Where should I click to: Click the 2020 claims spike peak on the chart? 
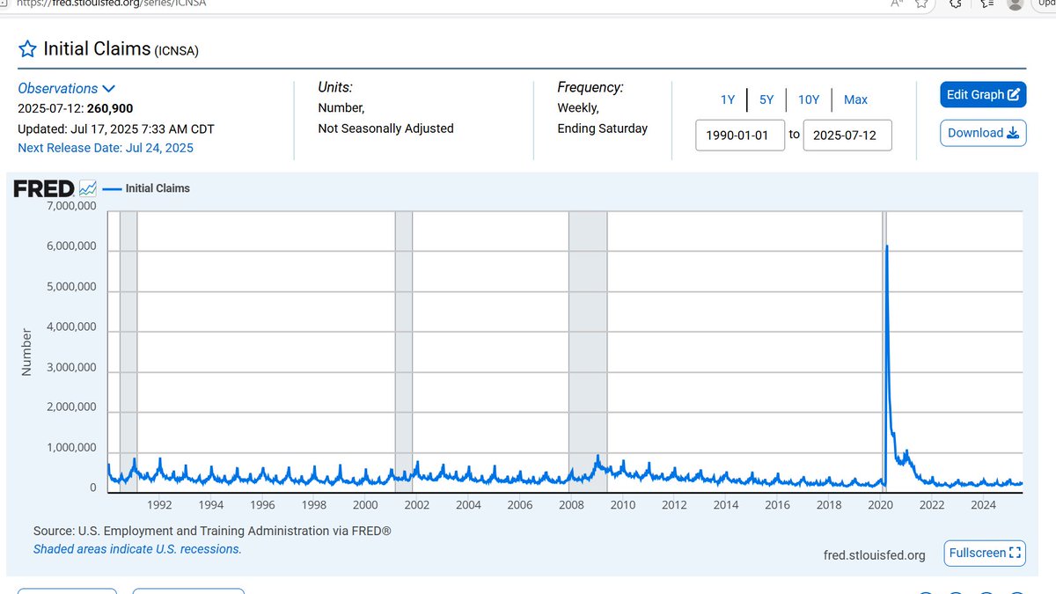tap(886, 246)
